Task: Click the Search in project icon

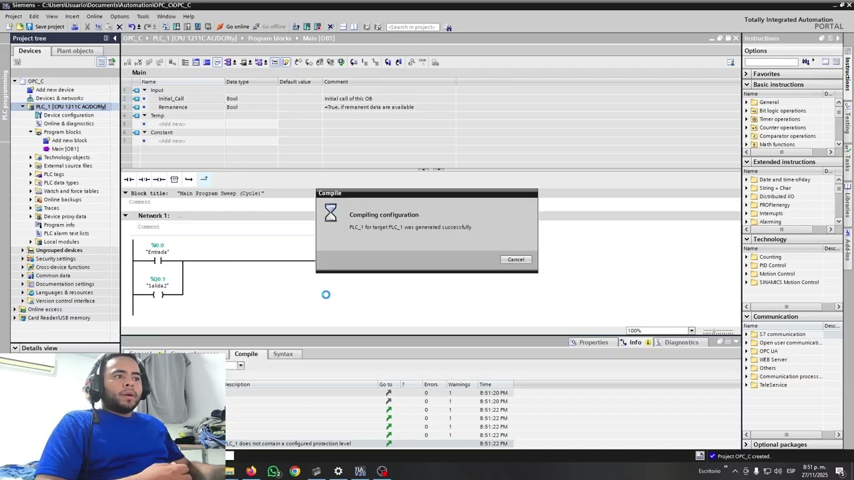Action: 448,27
